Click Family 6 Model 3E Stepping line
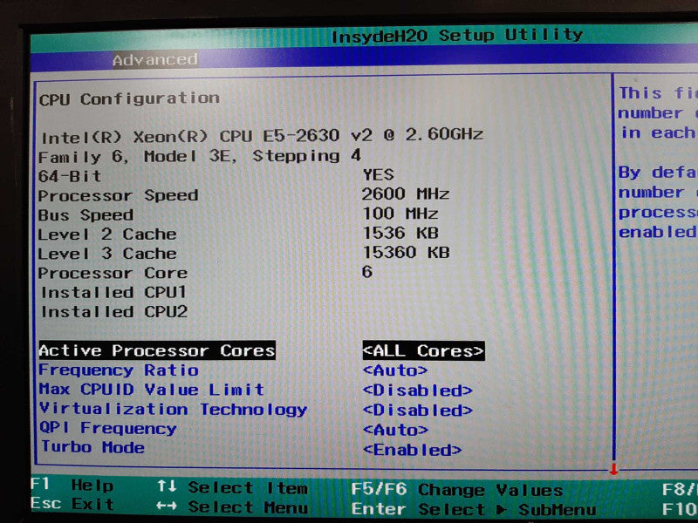Viewport: 698px width, 523px height. (x=200, y=156)
